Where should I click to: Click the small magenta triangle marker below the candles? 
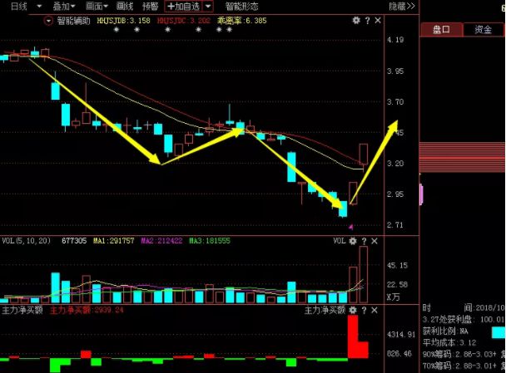coord(350,225)
